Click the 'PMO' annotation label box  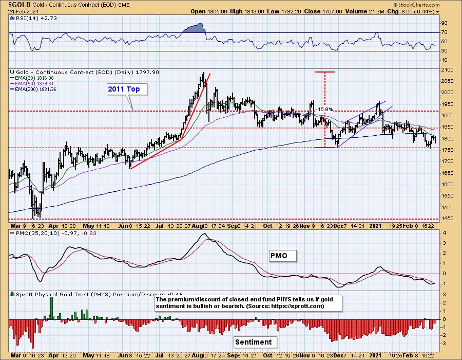click(x=283, y=256)
